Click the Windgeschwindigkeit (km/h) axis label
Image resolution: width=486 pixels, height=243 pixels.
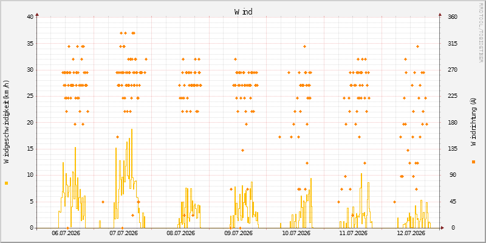pos(7,122)
